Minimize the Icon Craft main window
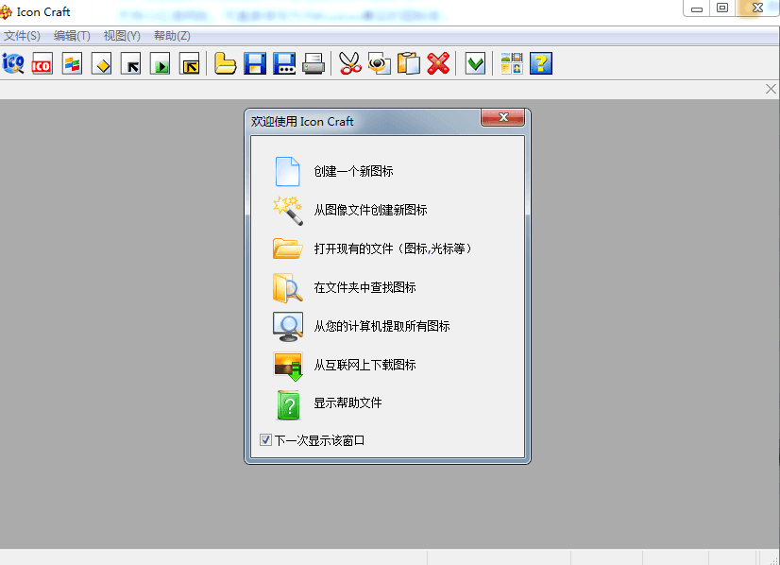This screenshot has width=780, height=565. tap(697, 9)
